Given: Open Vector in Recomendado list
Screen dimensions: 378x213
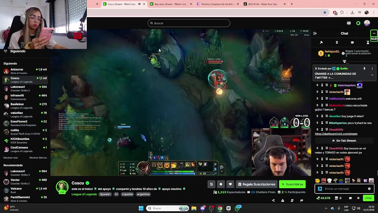Looking at the screenshot, I should [25, 182].
